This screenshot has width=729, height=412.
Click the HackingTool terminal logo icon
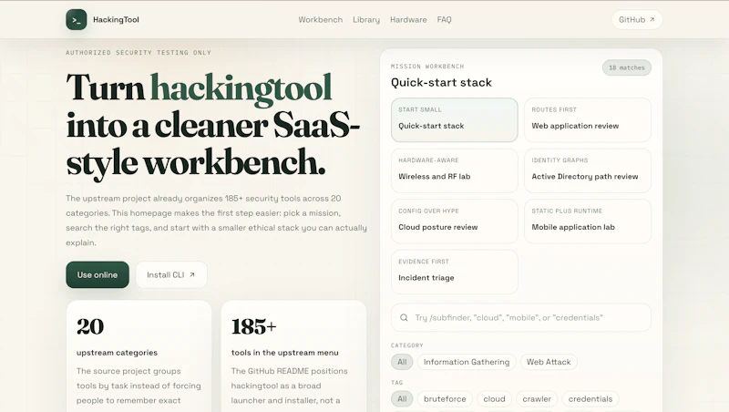pos(77,19)
